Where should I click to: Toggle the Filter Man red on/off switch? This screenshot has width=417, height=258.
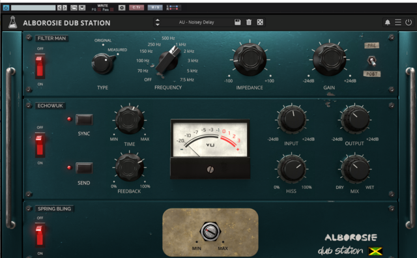[x=40, y=66]
